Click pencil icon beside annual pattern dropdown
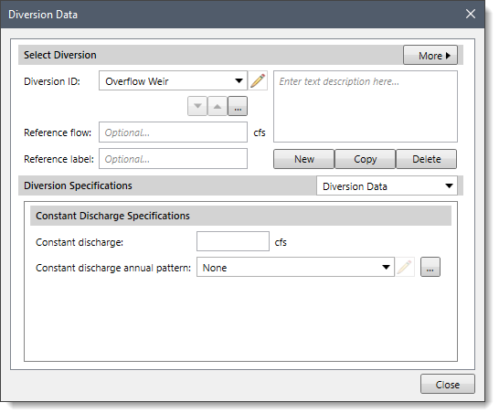 coord(405,267)
